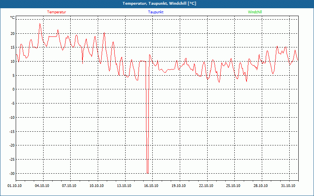The height and width of the screenshot is (196, 314).
Task: Click the 07.10.10 date label
Action: 69,186
